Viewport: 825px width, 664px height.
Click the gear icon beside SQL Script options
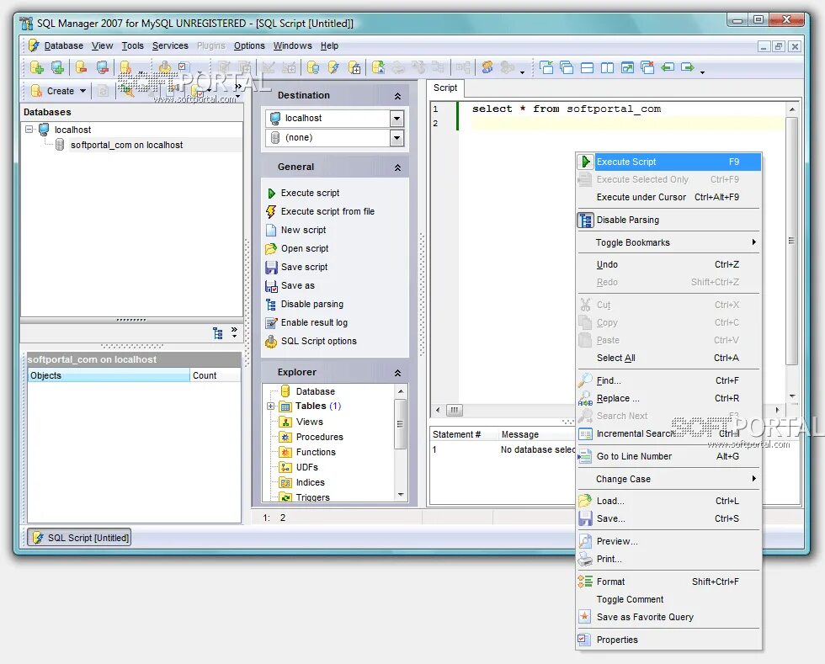271,342
